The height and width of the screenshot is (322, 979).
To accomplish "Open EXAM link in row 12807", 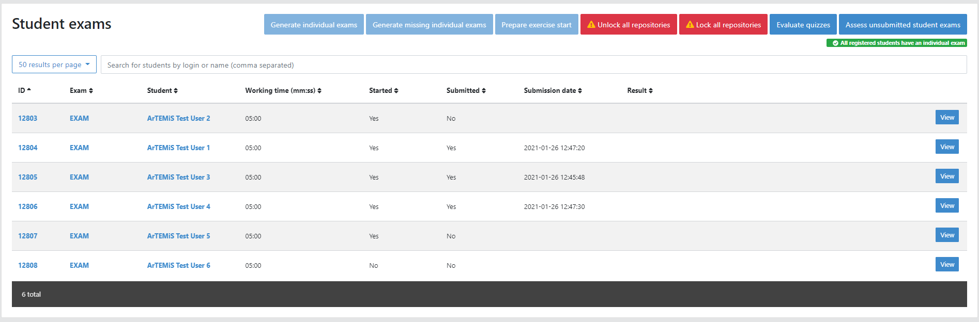I will pyautogui.click(x=79, y=236).
